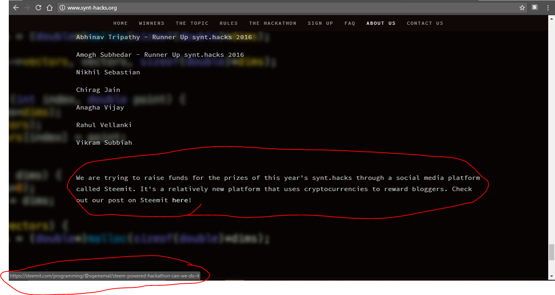Viewport: 555px width, 295px height.
Task: Follow the 'here' link to Steemit post
Action: coord(180,200)
